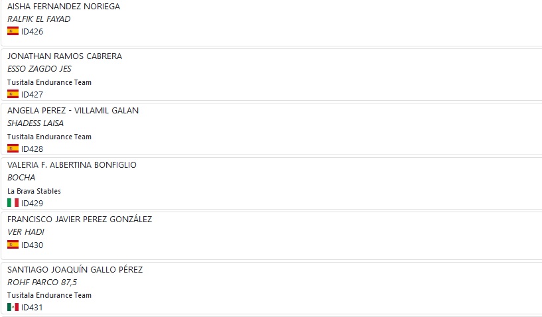Click La Brava Stables team label
The height and width of the screenshot is (317, 542).
[x=34, y=191]
